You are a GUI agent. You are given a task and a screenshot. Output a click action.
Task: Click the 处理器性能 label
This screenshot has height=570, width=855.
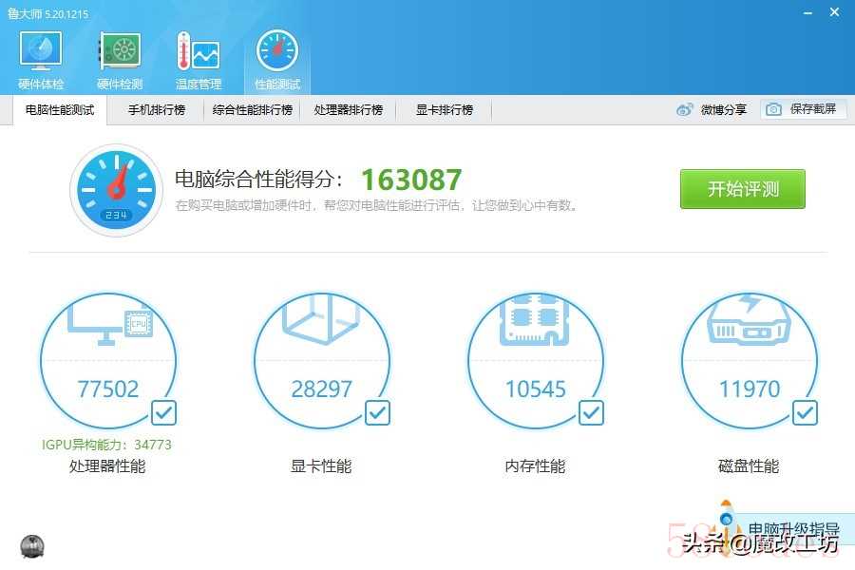[x=107, y=465]
